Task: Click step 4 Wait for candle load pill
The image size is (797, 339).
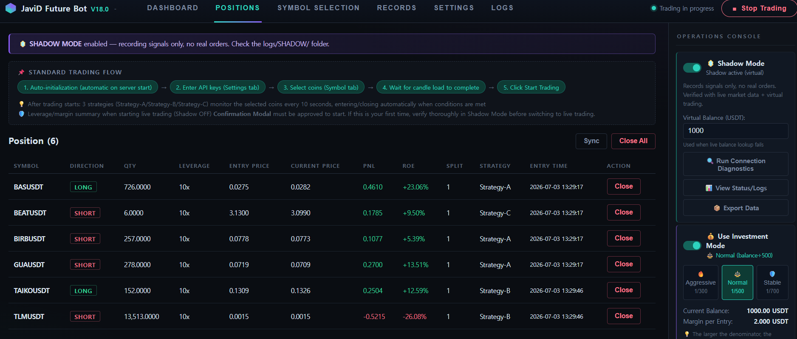Action: pos(431,87)
